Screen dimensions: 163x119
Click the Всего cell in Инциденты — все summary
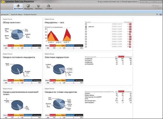(47, 46)
